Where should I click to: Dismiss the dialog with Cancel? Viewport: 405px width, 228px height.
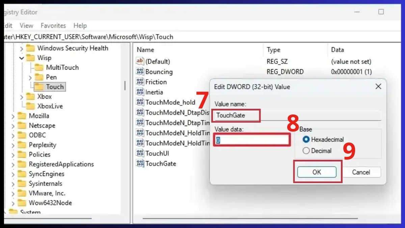click(362, 172)
